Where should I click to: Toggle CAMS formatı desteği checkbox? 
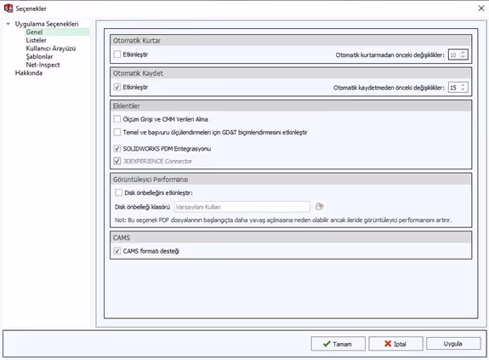[117, 251]
